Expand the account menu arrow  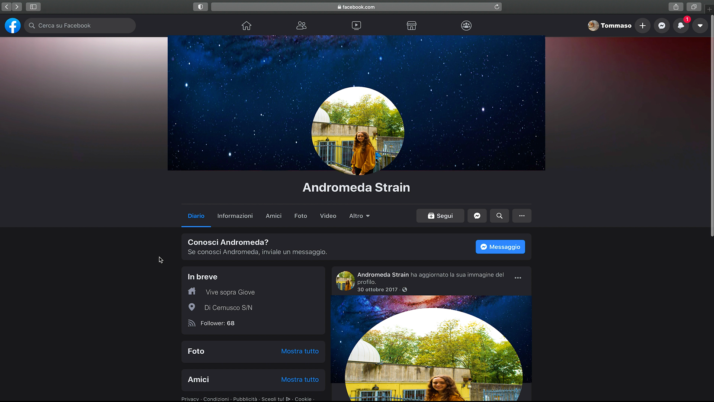coord(700,26)
